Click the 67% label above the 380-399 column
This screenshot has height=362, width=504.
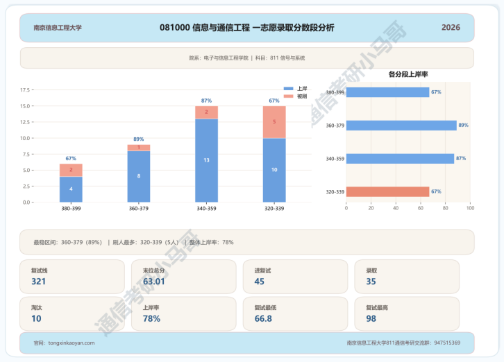pyautogui.click(x=71, y=158)
